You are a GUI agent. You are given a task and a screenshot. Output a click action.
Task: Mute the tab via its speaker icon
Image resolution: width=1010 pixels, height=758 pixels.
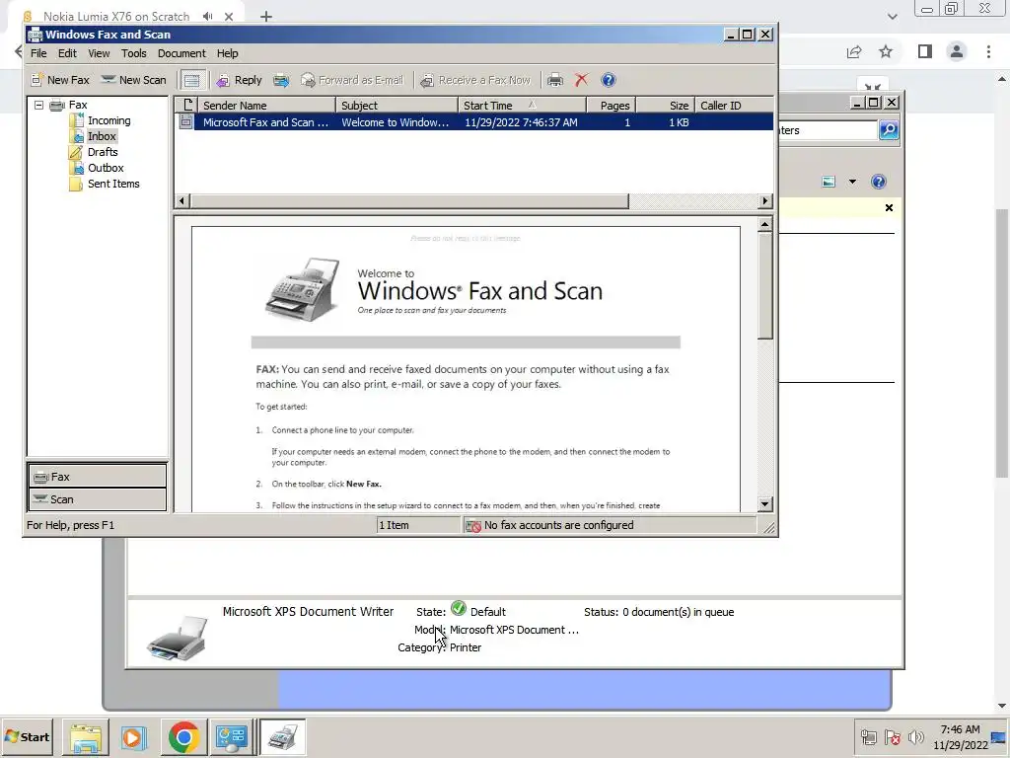(207, 16)
